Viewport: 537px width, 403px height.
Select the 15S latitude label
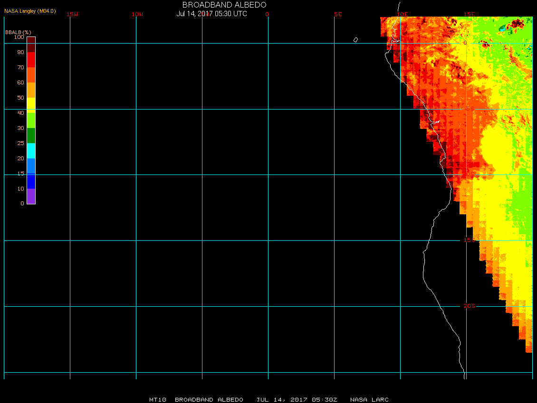pyautogui.click(x=469, y=240)
